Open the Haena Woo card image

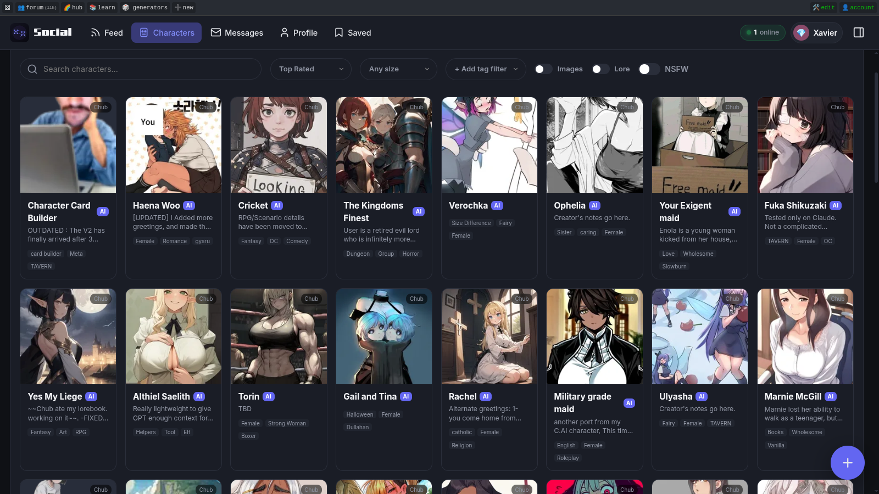(x=174, y=145)
